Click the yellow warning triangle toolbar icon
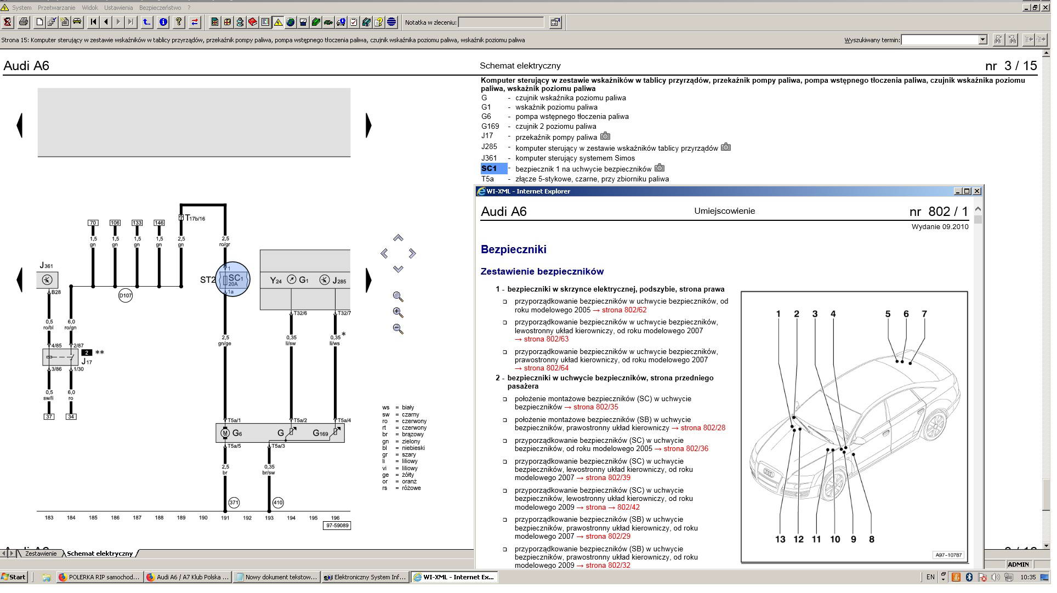This screenshot has width=1057, height=593. [278, 22]
